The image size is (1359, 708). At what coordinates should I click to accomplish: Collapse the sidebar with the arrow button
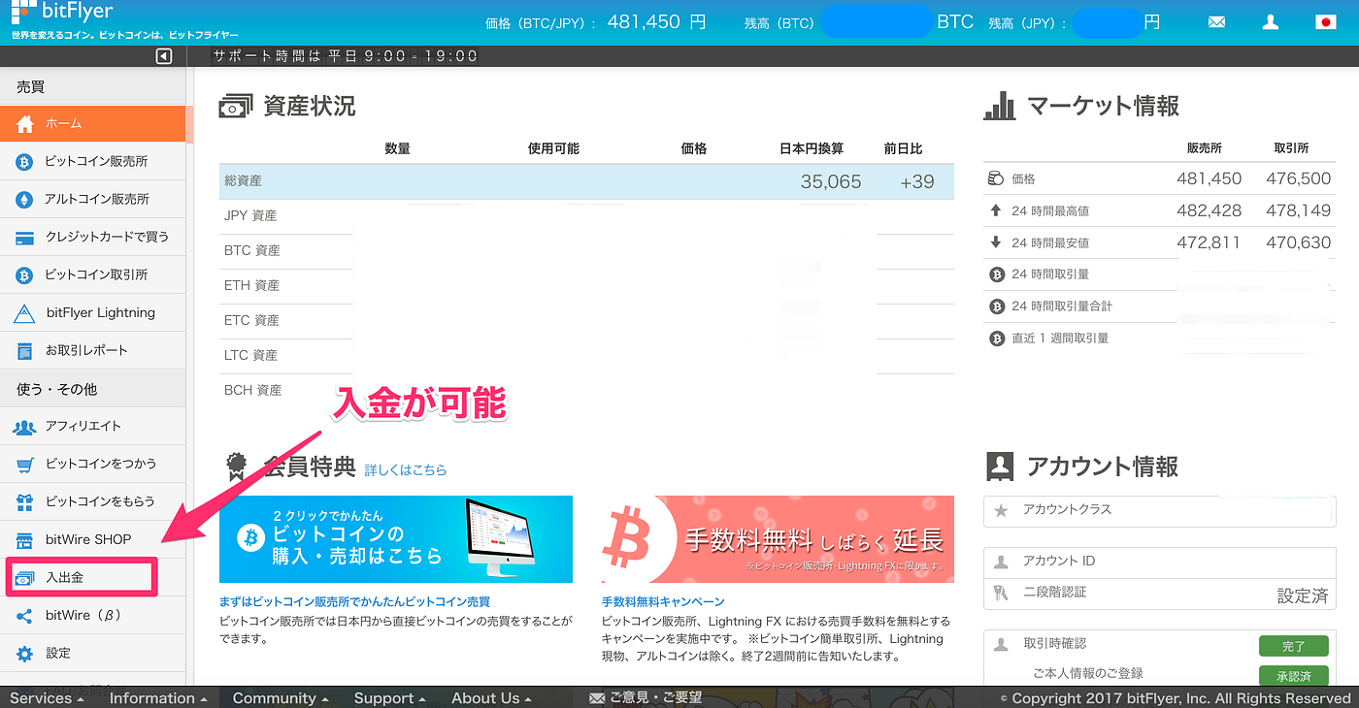click(x=164, y=56)
